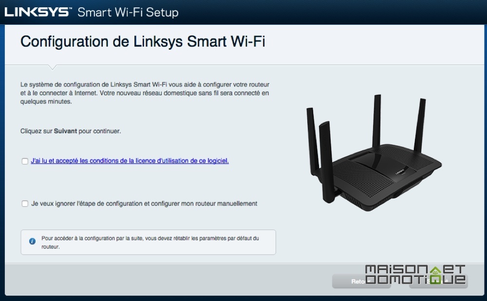Click the small pointer arrow under heading
487x301 pixels.
[x=53, y=67]
